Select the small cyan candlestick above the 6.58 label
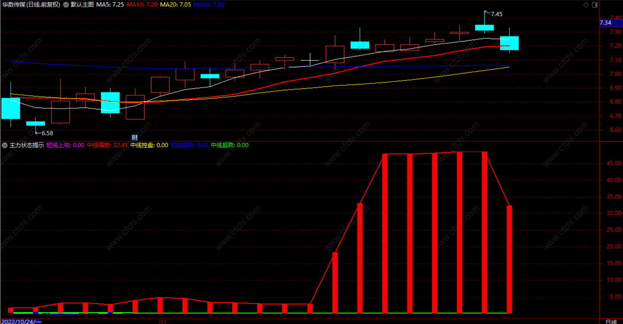Image resolution: width=623 pixels, height=324 pixels. point(36,124)
